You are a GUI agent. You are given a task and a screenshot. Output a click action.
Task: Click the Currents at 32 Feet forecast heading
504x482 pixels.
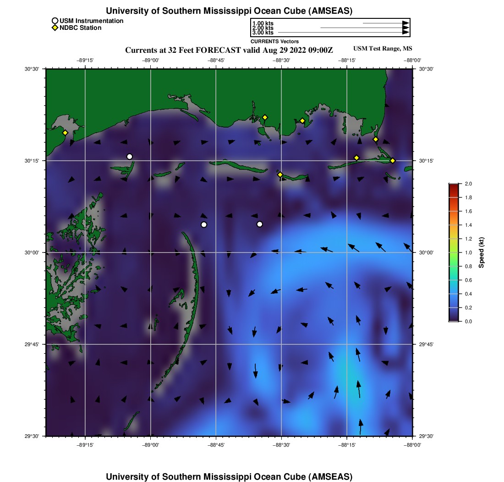229,50
